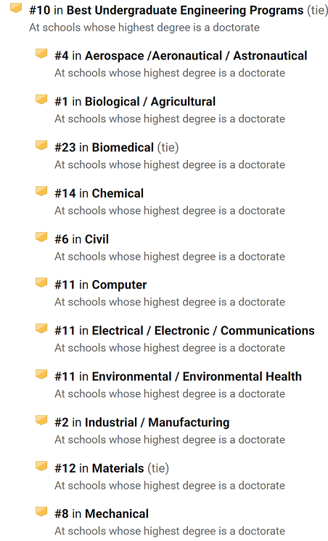Screen dimensions: 328x541
Task: Click the badge icon next to Aerospace ranking
Action: click(41, 54)
